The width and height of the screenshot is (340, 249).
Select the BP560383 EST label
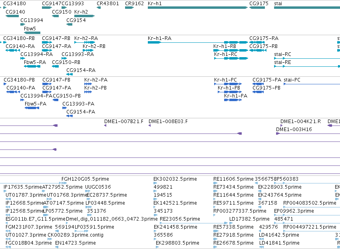286,179
